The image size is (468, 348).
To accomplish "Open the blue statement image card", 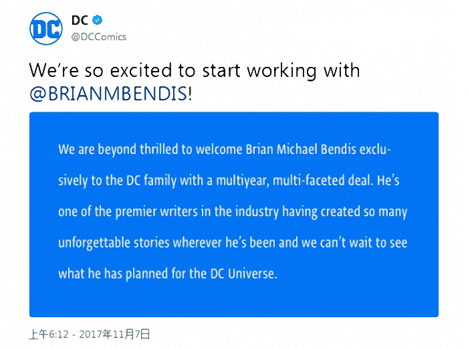I will point(234,214).
